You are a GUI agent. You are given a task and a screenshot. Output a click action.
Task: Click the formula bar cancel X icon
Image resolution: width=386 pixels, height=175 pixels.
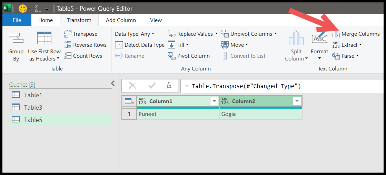click(x=132, y=86)
